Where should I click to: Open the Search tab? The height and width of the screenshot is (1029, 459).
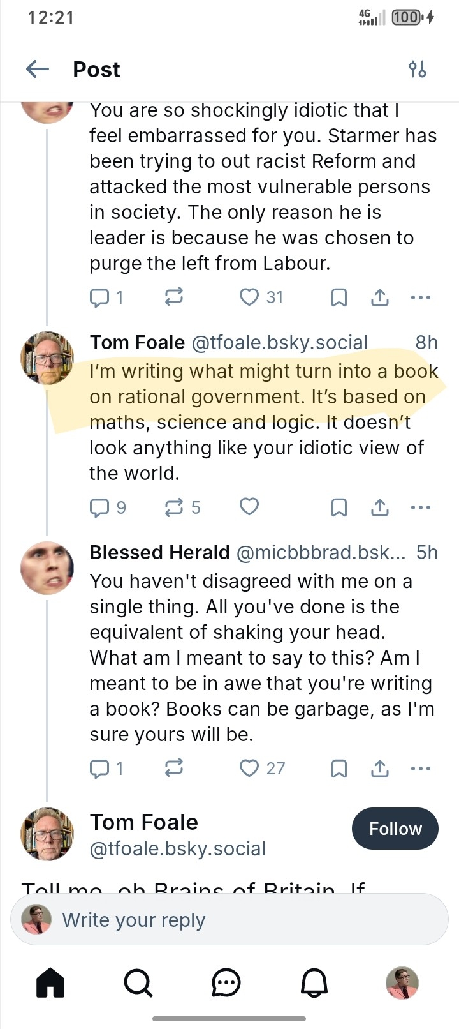138,982
